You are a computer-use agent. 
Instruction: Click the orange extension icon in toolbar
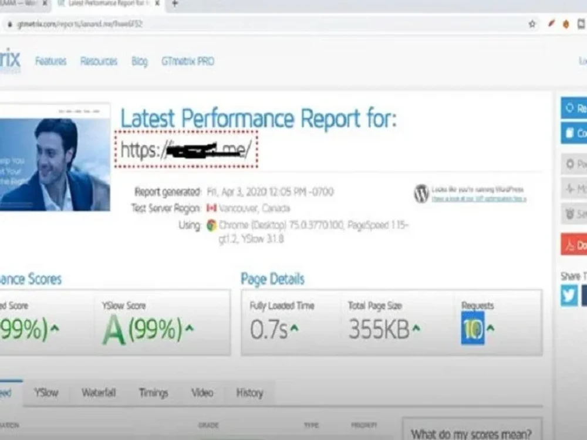(566, 24)
